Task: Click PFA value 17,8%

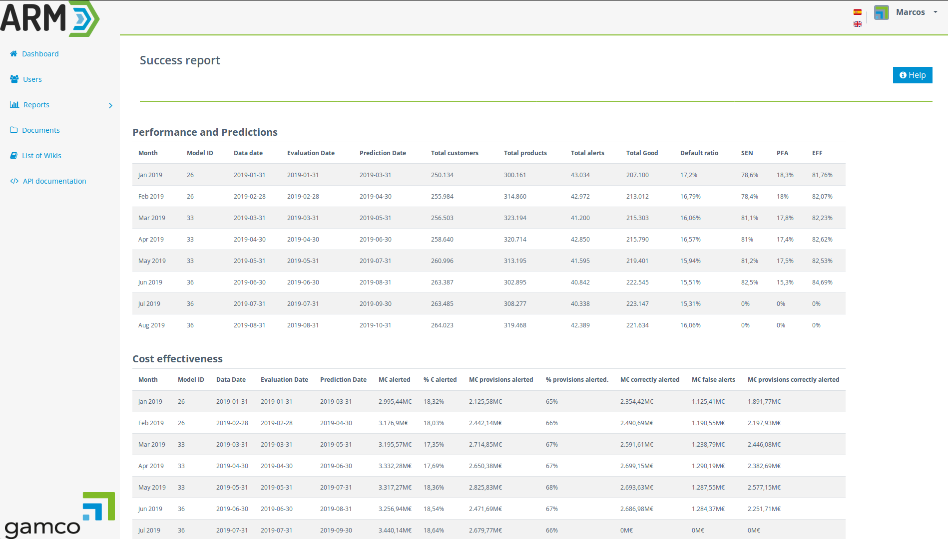Action: pos(785,218)
